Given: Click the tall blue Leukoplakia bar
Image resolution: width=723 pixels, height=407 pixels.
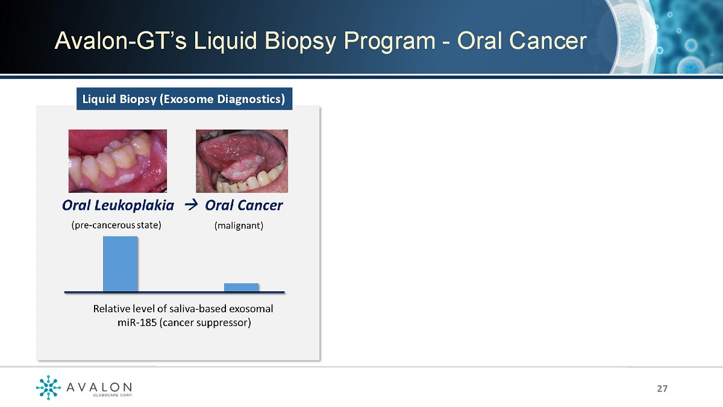Looking at the screenshot, I should [x=120, y=263].
